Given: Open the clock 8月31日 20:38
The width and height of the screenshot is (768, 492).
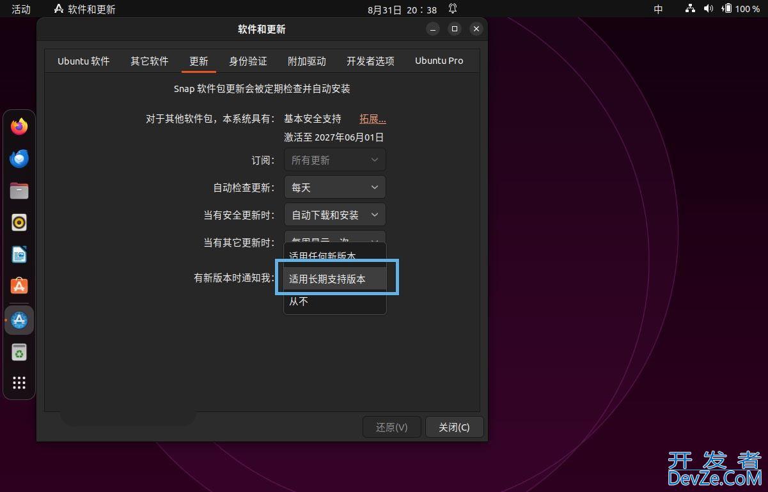Looking at the screenshot, I should pyautogui.click(x=402, y=9).
